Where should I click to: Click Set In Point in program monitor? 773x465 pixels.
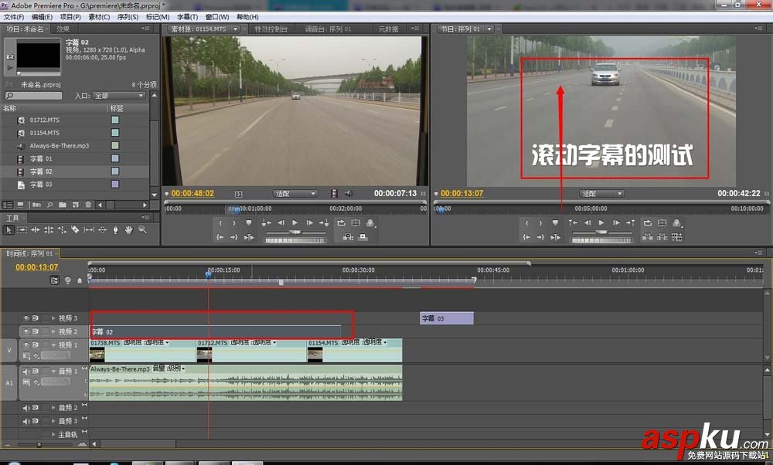(x=526, y=222)
